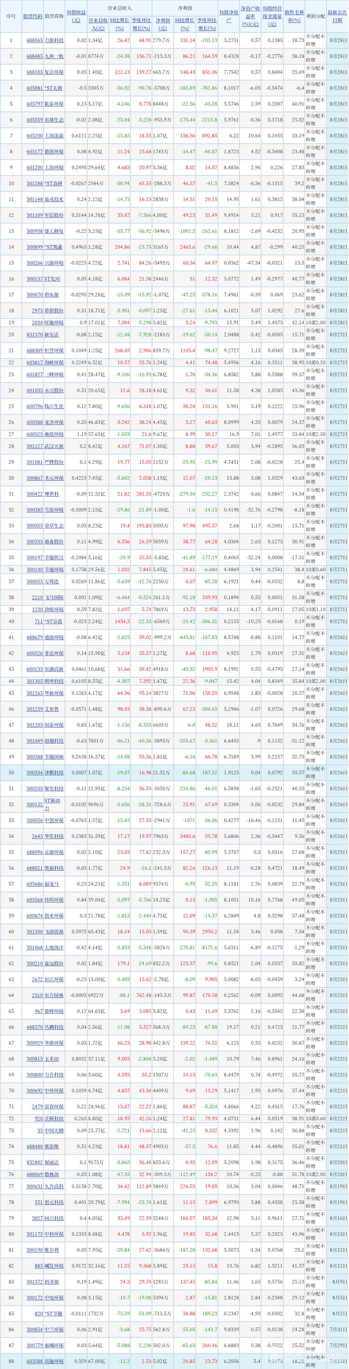Open stock code link 688309

tap(35, 351)
